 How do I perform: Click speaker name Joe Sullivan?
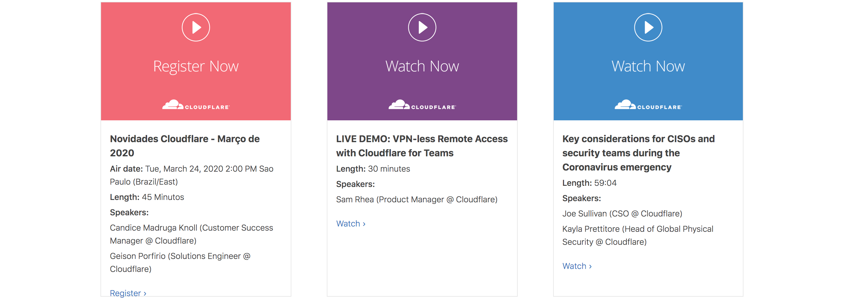(584, 214)
